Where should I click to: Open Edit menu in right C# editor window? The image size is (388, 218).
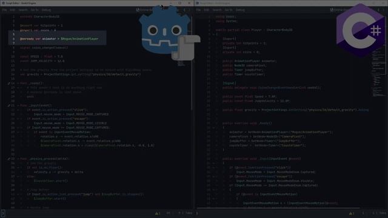[x=207, y=10]
